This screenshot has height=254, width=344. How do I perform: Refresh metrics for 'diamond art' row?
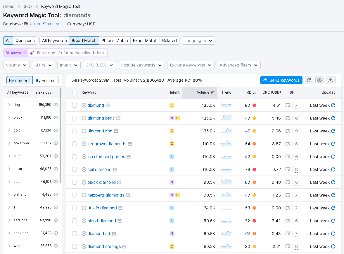(333, 234)
